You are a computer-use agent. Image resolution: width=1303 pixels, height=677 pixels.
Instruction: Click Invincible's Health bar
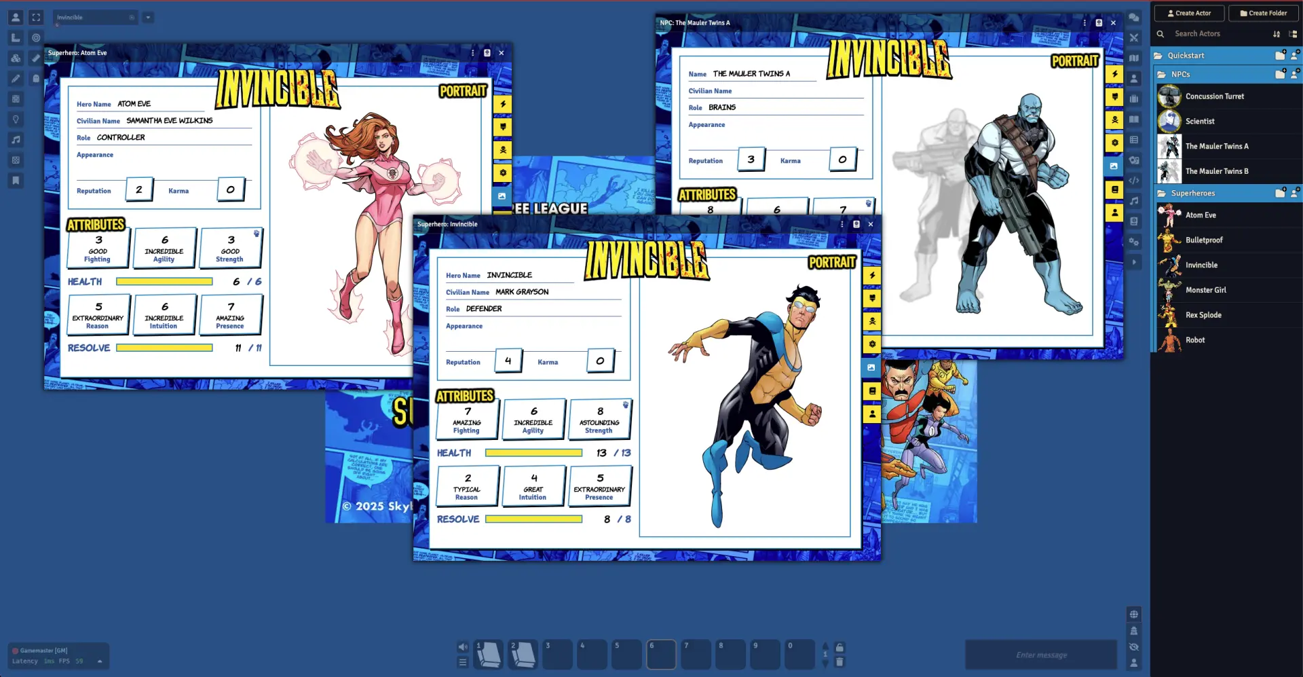click(533, 453)
